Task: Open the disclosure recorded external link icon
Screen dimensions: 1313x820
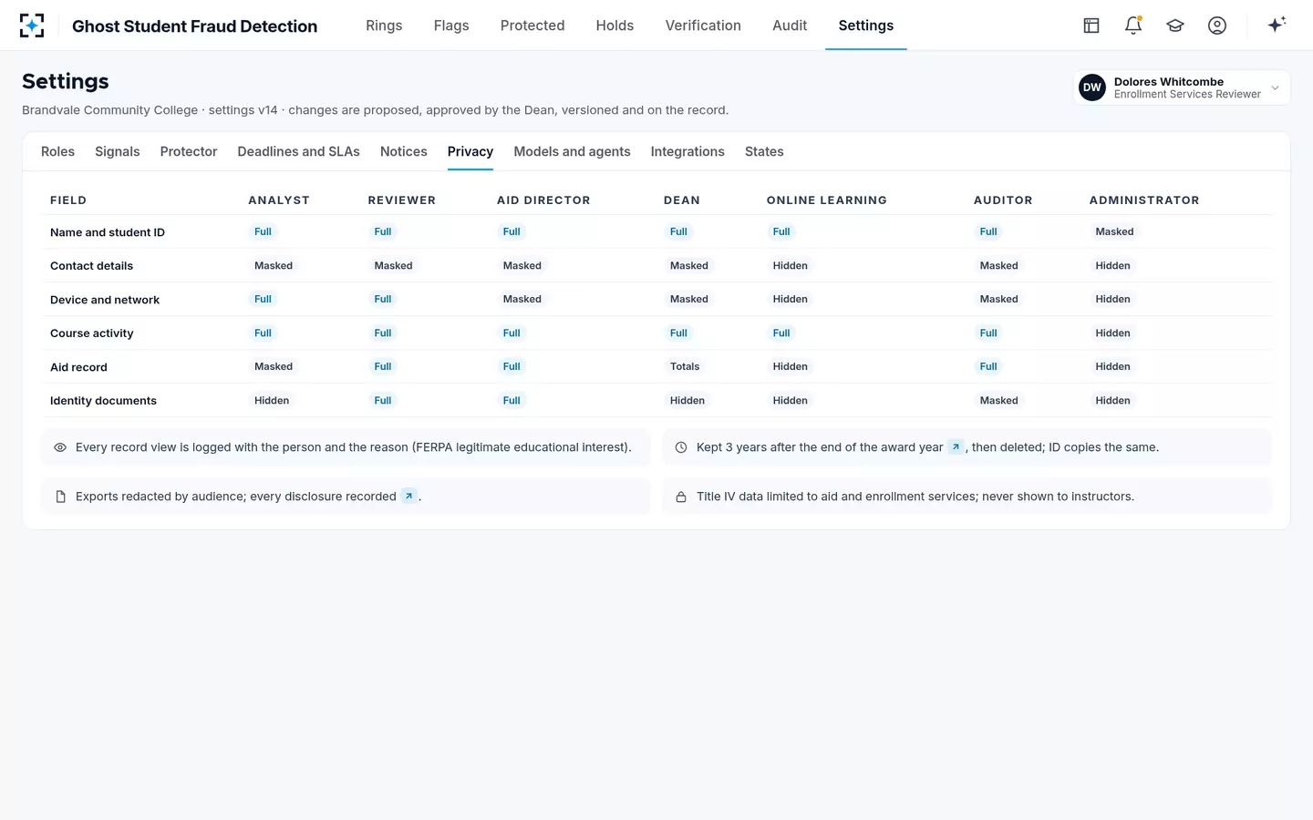Action: 408,497
